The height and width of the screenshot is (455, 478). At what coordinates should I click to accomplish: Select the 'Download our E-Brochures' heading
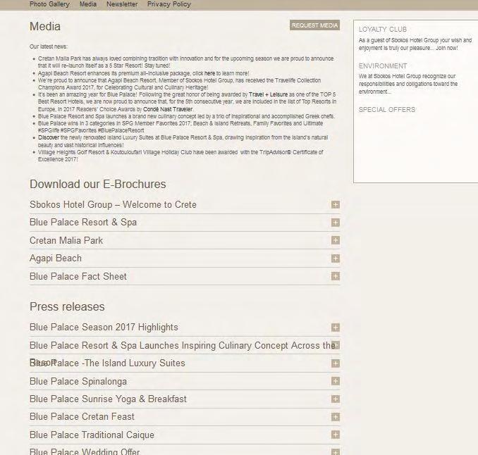tap(98, 185)
